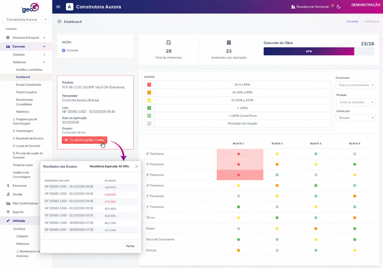Viewport: 383px width, 268px height.
Task: Click the Alvenaria Estrutural brick icon
Action: pos(8,37)
